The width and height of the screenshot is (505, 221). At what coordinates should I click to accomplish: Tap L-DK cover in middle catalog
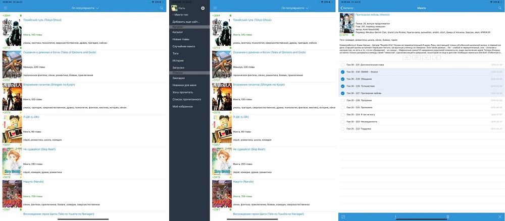(222, 129)
